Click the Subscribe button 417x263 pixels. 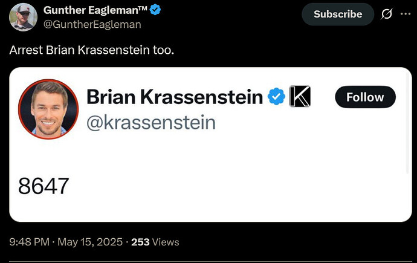coord(338,14)
